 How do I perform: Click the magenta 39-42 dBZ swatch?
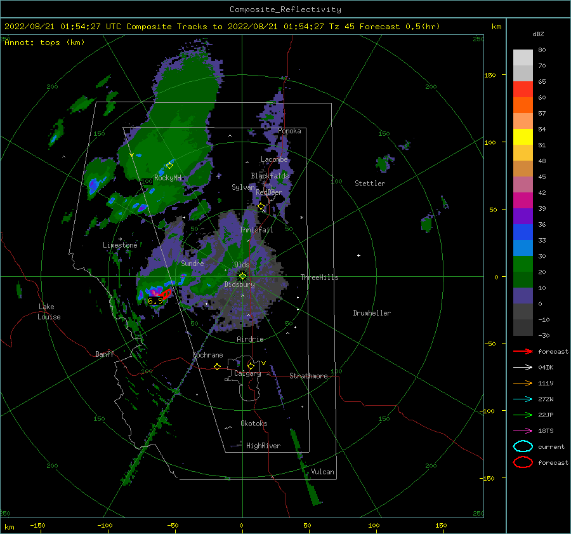click(523, 201)
